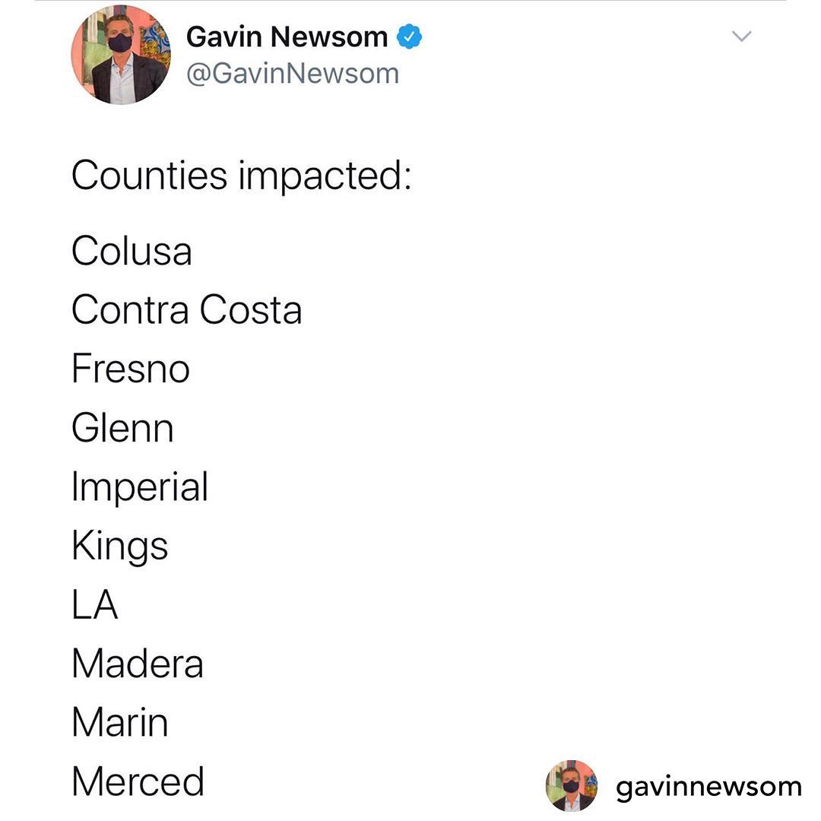Select the LA entry
Image resolution: width=821 pixels, height=821 pixels.
pyautogui.click(x=95, y=605)
